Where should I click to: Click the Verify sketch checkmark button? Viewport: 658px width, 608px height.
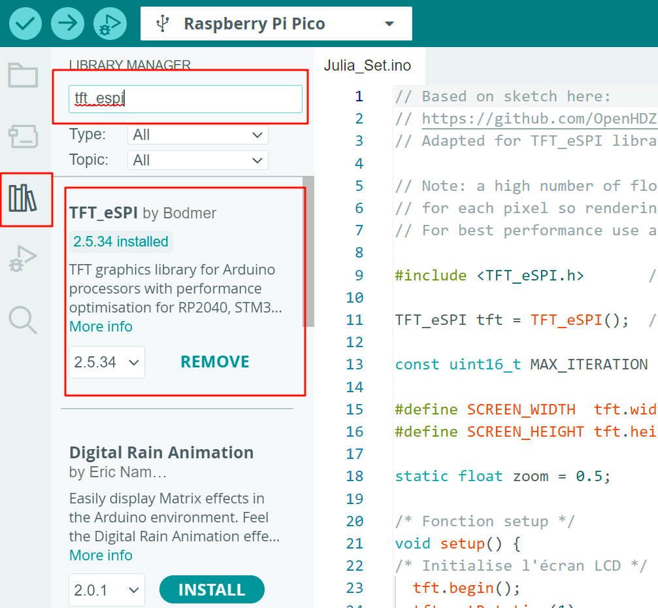(25, 23)
